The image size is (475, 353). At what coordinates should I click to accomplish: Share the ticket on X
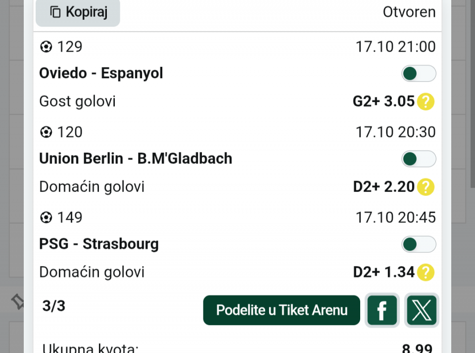(x=422, y=310)
